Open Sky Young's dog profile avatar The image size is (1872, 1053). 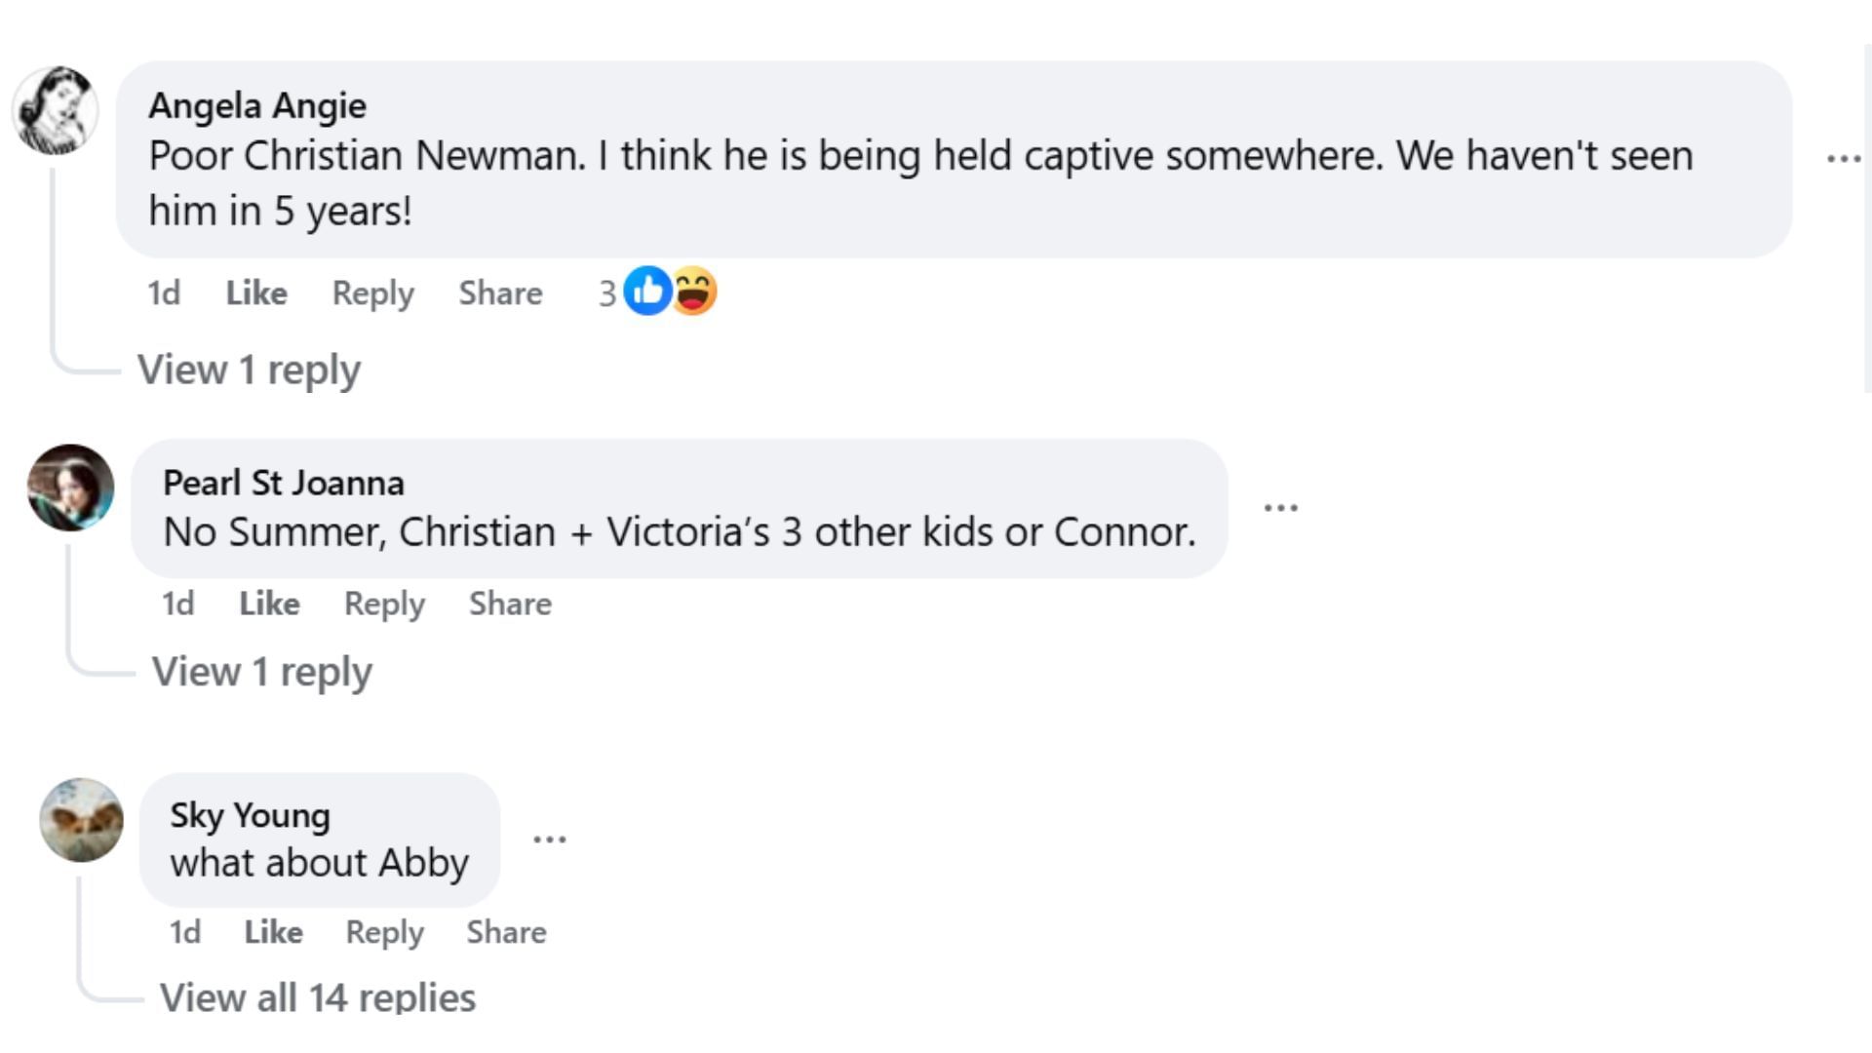click(x=81, y=820)
